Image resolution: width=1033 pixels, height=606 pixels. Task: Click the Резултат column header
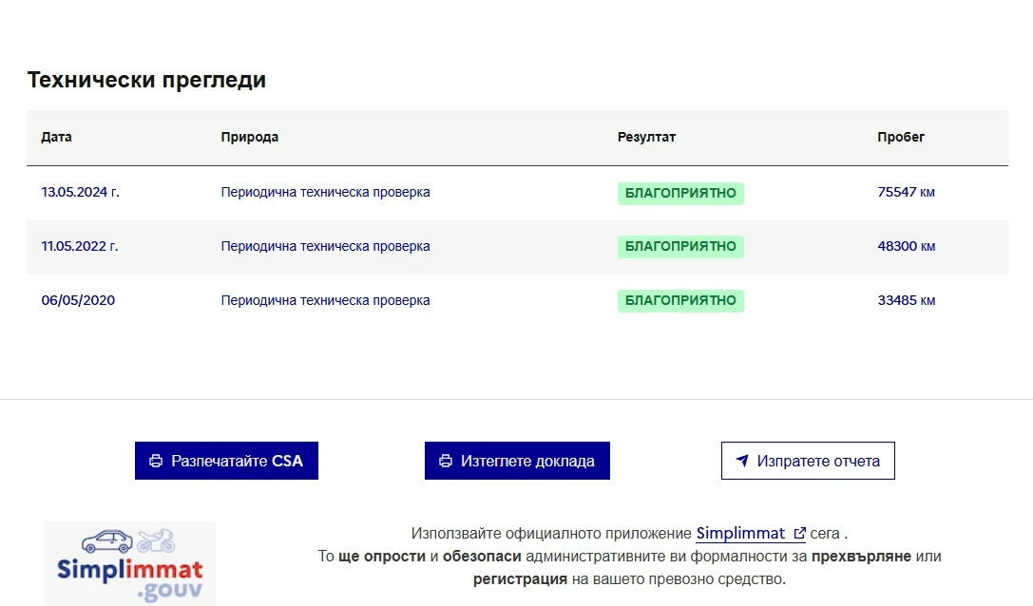[646, 137]
